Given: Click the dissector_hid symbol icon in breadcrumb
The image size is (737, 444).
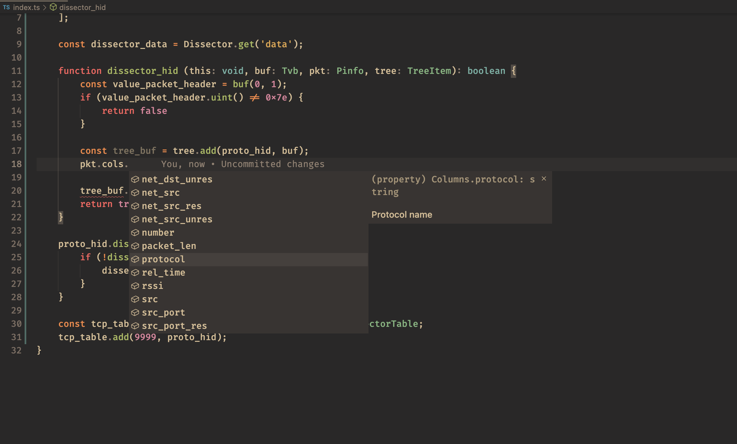Looking at the screenshot, I should [53, 7].
